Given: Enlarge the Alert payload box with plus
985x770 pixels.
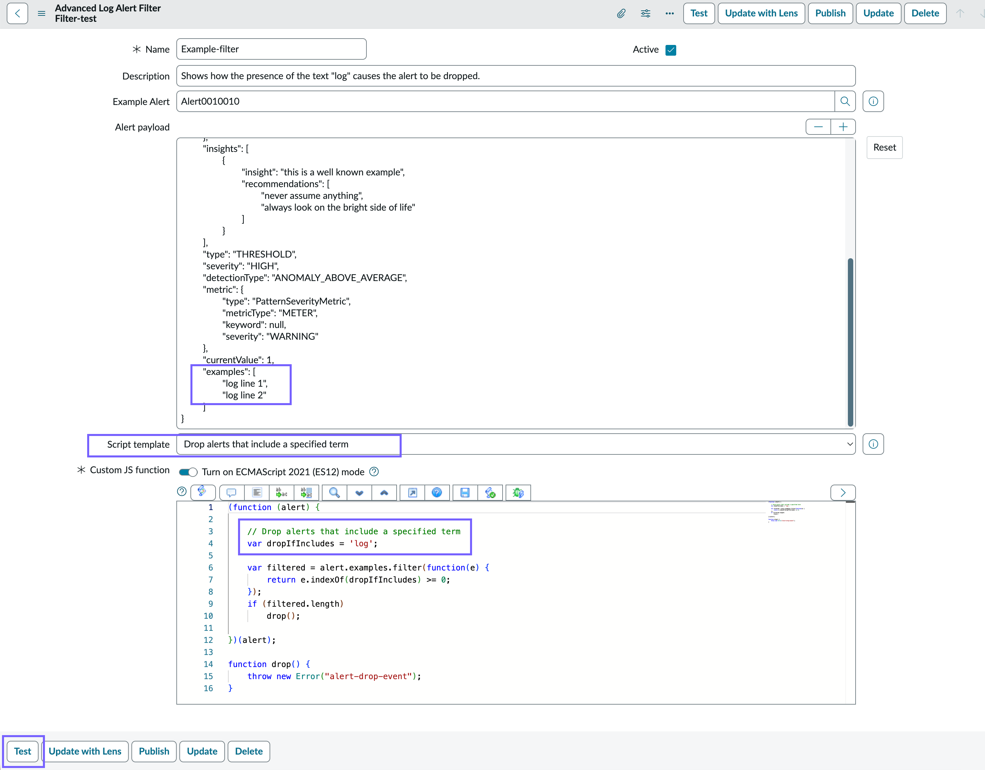Looking at the screenshot, I should [x=843, y=127].
